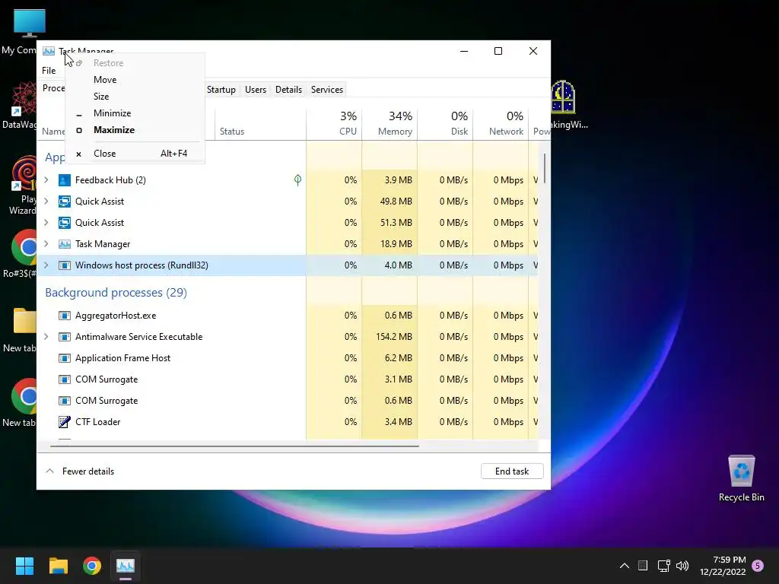Open the File menu
The height and width of the screenshot is (584, 779).
(49, 71)
